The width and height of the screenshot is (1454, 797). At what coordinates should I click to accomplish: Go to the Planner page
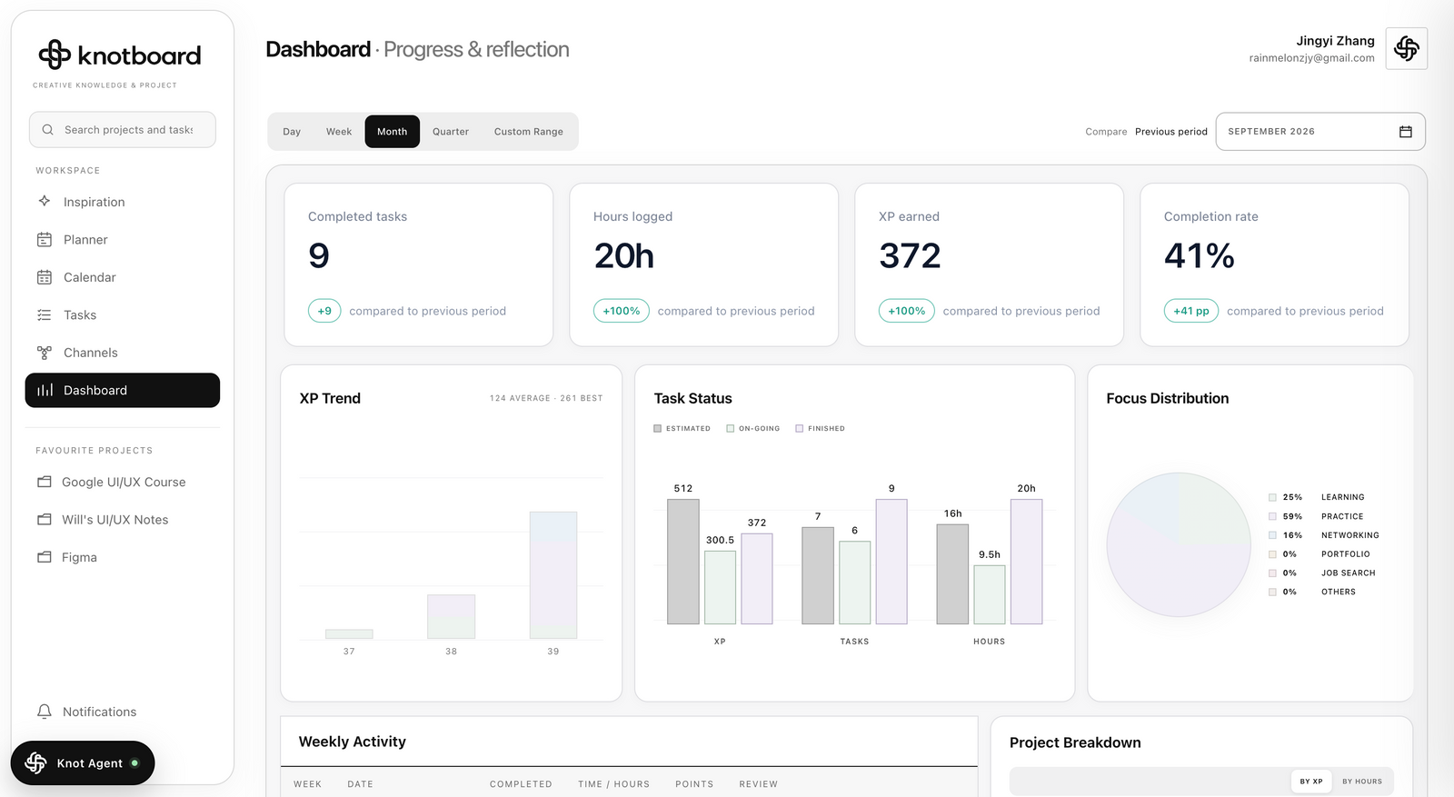click(x=123, y=240)
